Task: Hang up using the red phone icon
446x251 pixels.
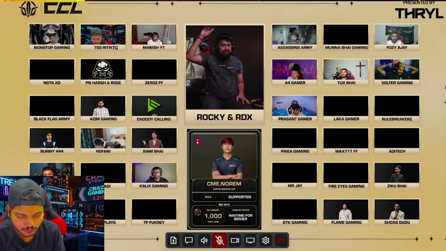Action: [x=281, y=240]
